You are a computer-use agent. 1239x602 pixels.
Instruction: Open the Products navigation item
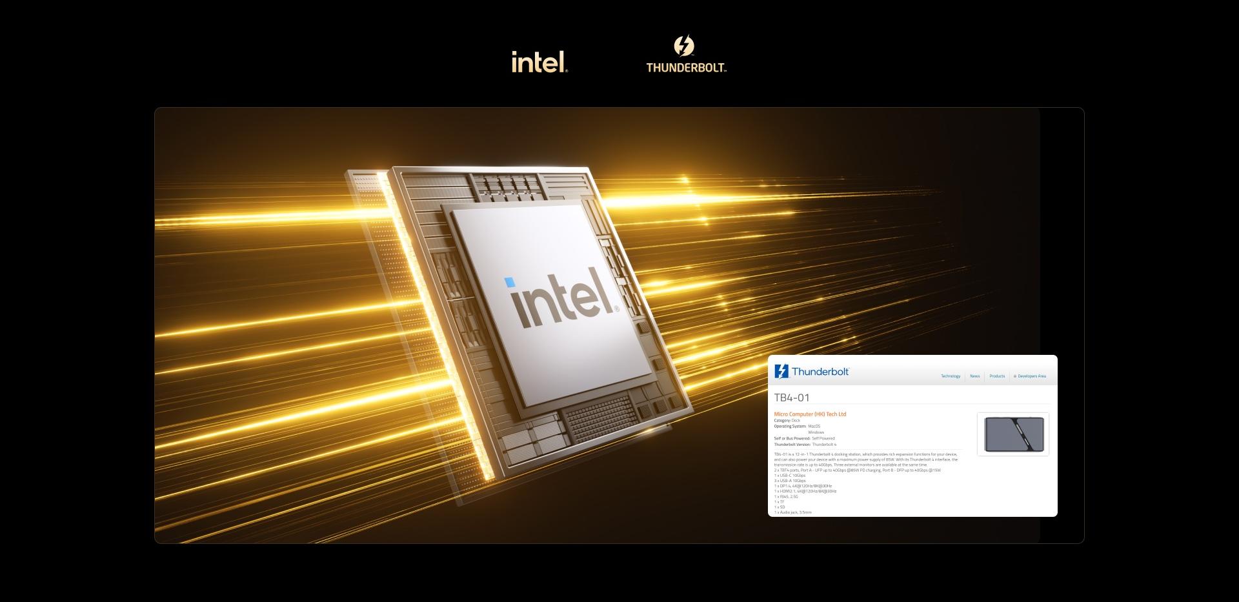click(997, 376)
